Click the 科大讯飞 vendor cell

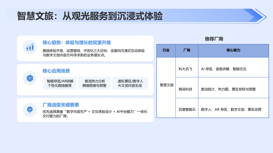187,67
